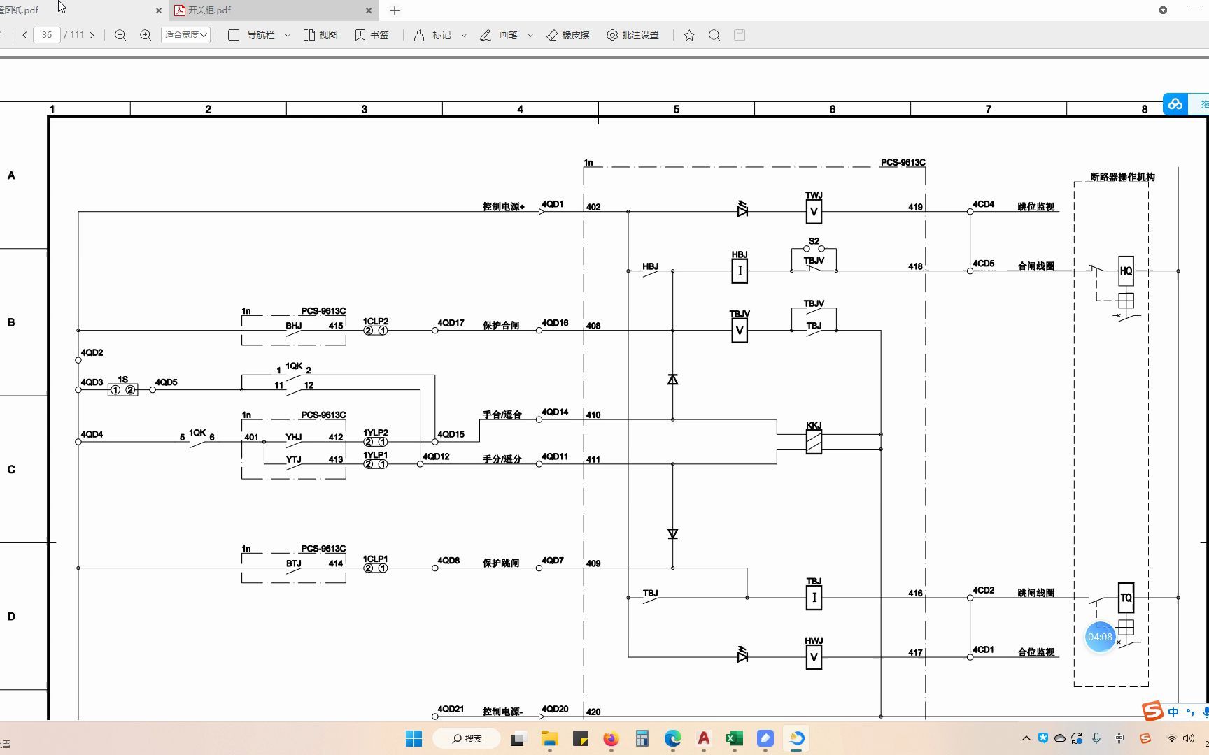
Task: Expand the 导航栏 dropdown arrow
Action: point(288,35)
